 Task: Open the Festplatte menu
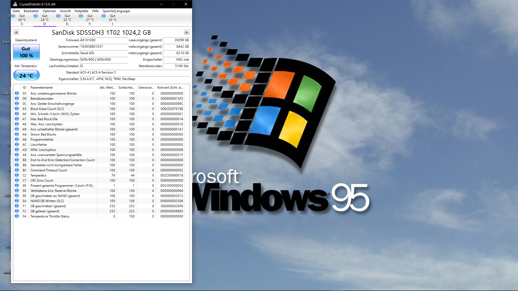81,11
